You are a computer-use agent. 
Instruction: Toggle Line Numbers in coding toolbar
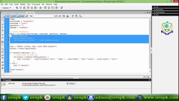pos(3,42)
